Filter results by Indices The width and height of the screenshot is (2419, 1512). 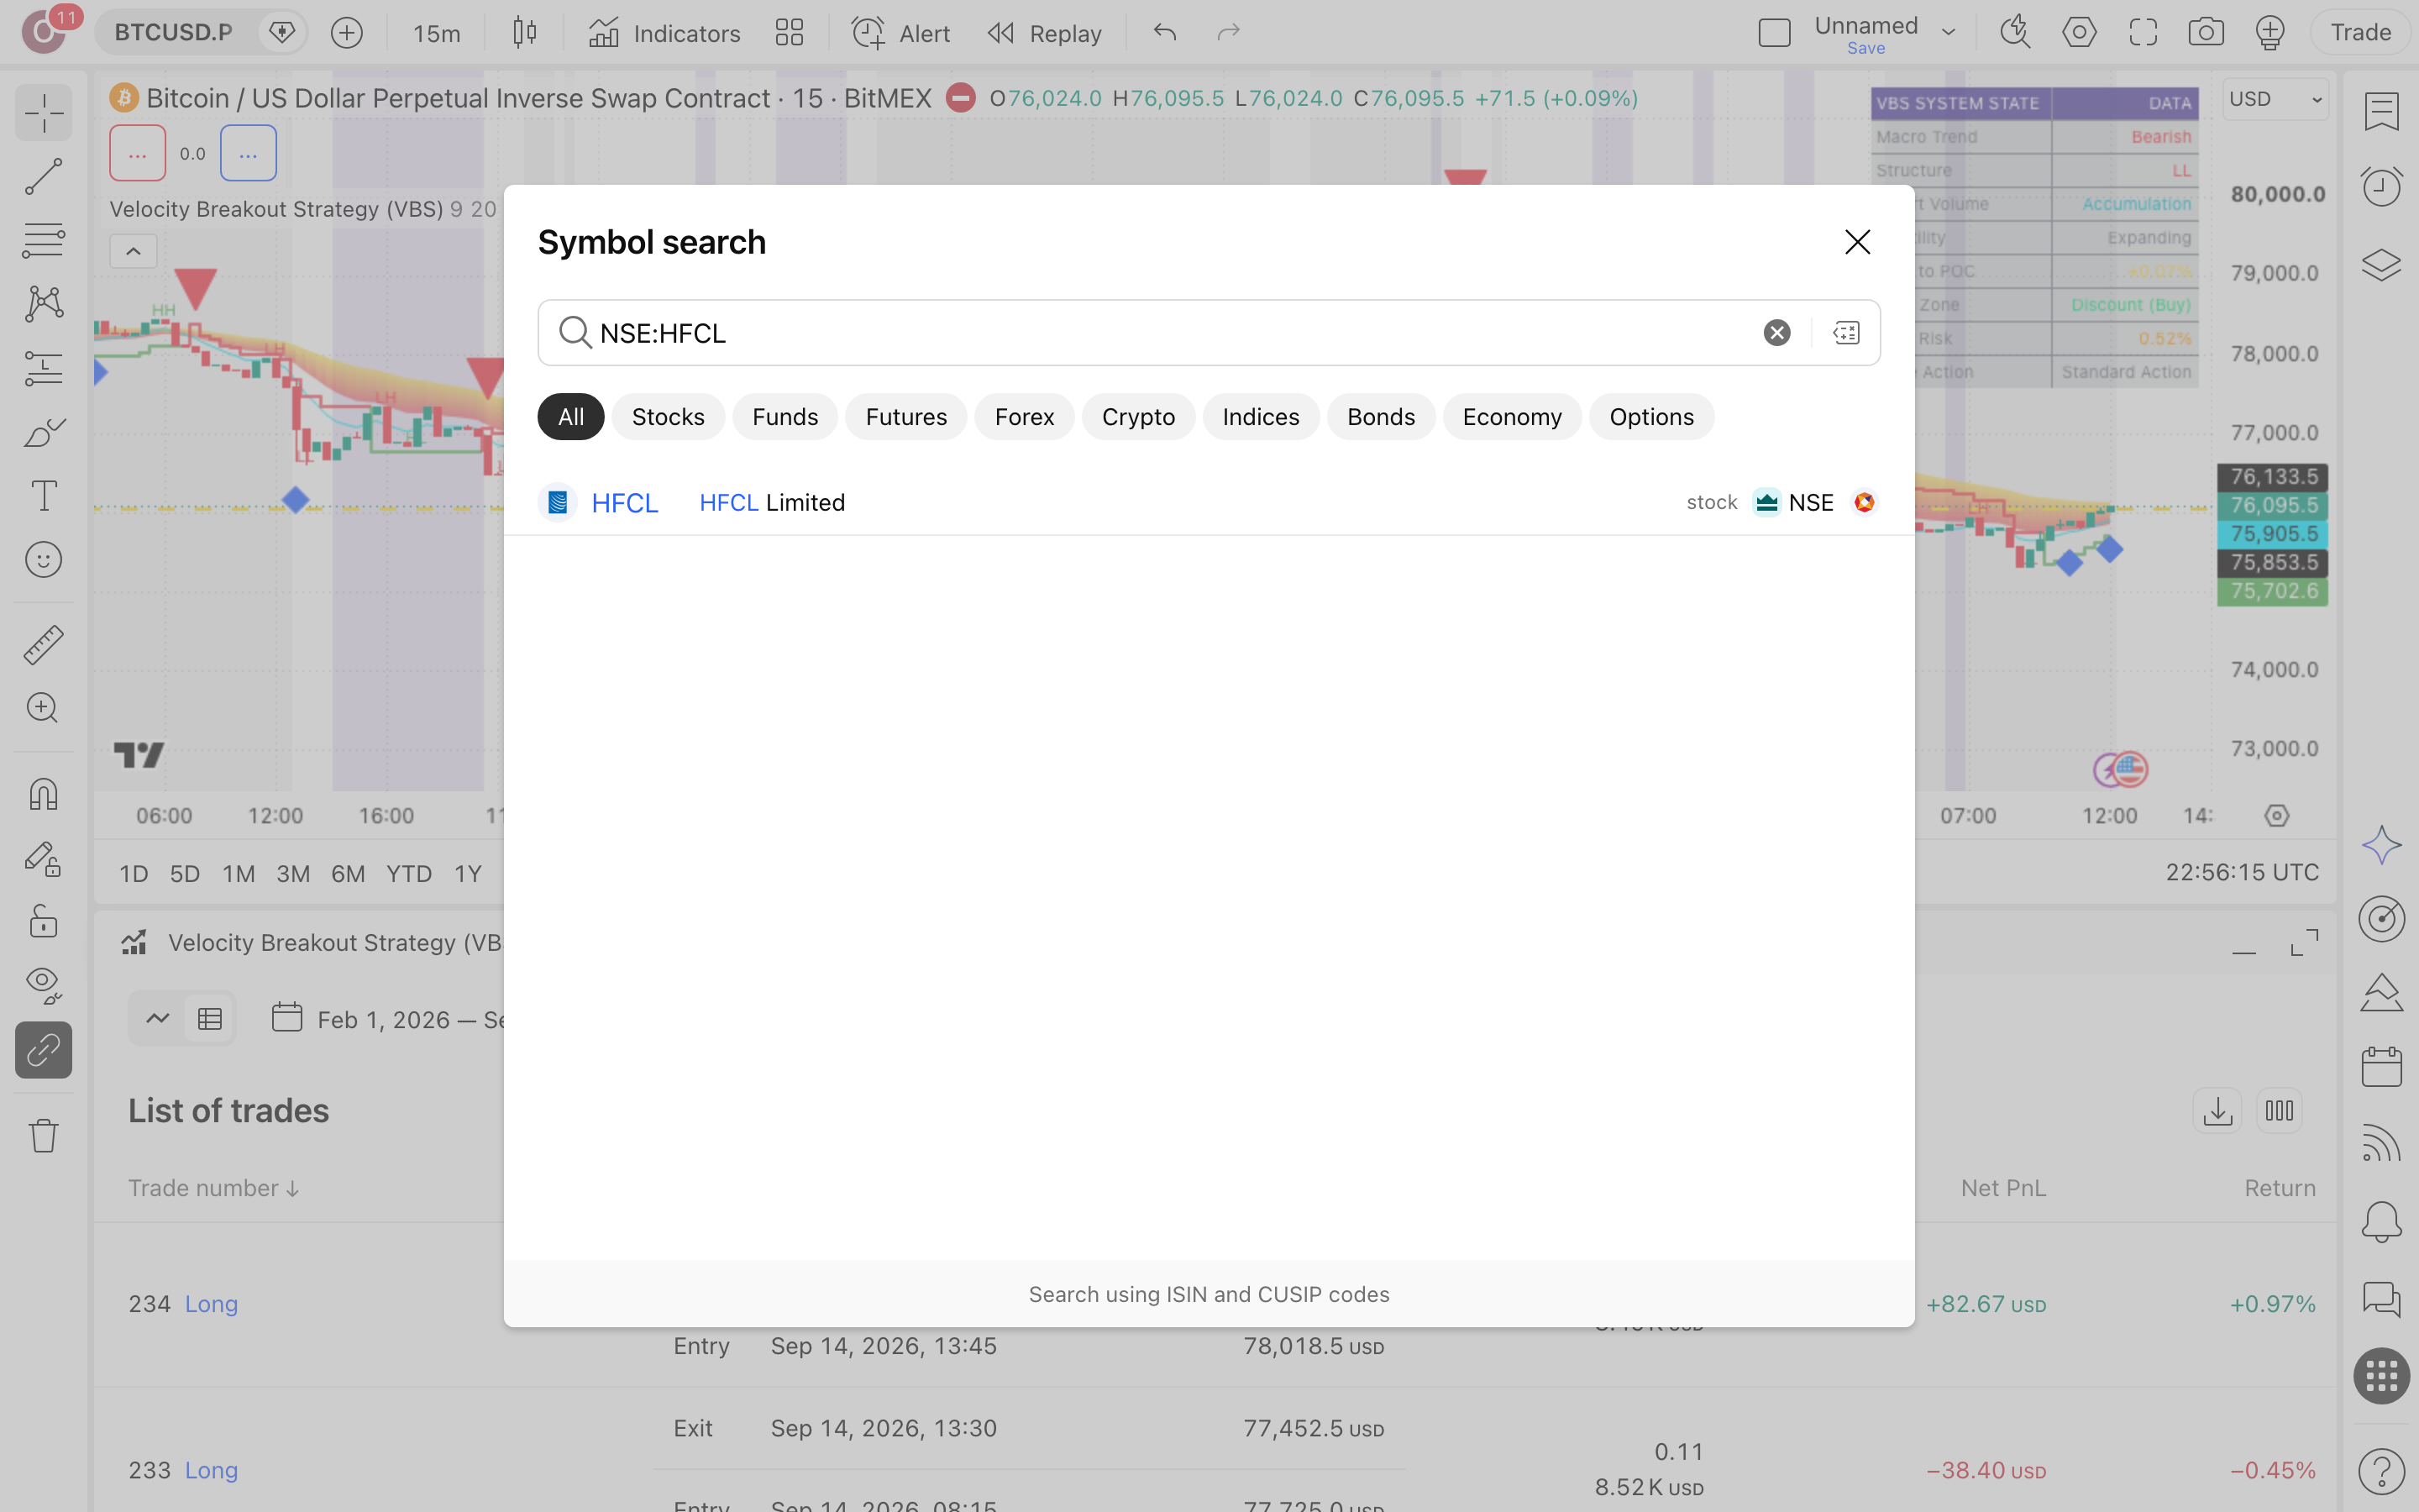(1261, 417)
